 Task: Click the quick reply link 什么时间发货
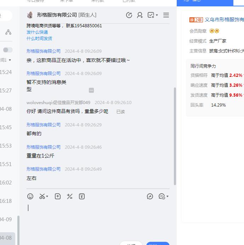[x=39, y=38]
